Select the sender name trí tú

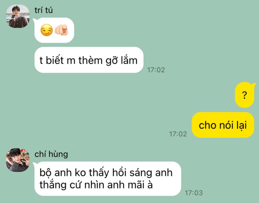coord(44,10)
